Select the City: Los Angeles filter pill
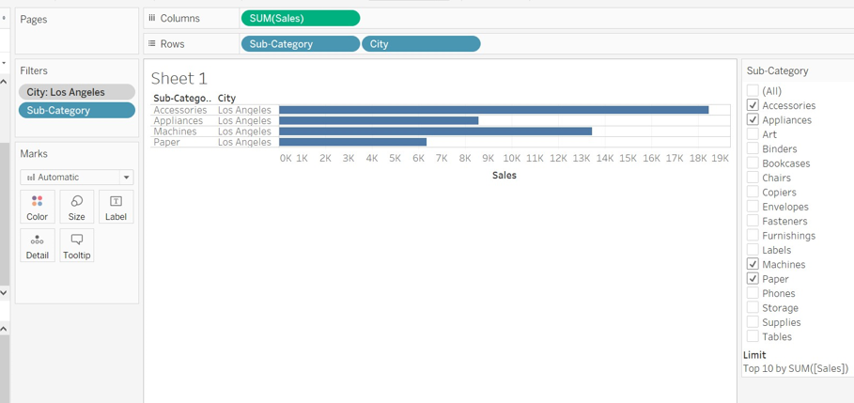The width and height of the screenshot is (854, 403). click(77, 92)
